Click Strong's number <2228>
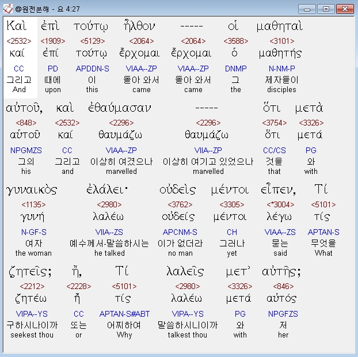 click(79, 286)
